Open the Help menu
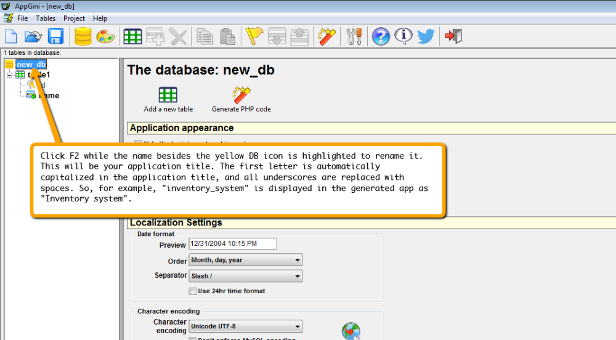616x340 pixels. (x=100, y=18)
